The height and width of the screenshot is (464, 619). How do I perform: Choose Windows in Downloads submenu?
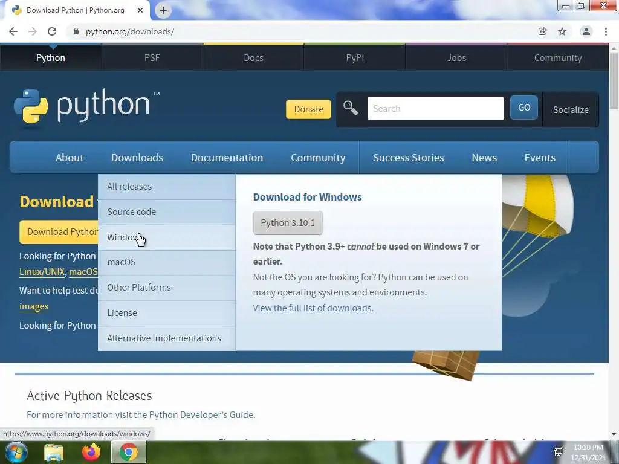(167, 237)
